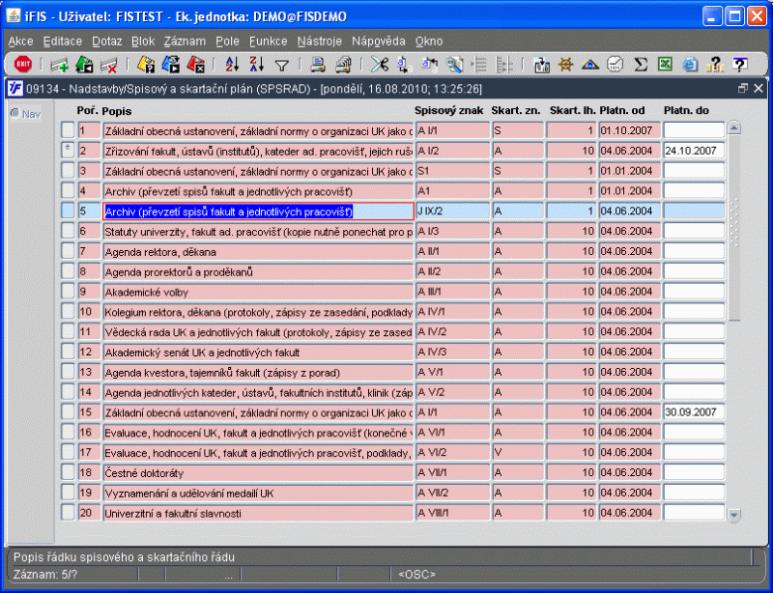Open the Okno menu
Image resolution: width=773 pixels, height=593 pixels.
click(x=429, y=42)
